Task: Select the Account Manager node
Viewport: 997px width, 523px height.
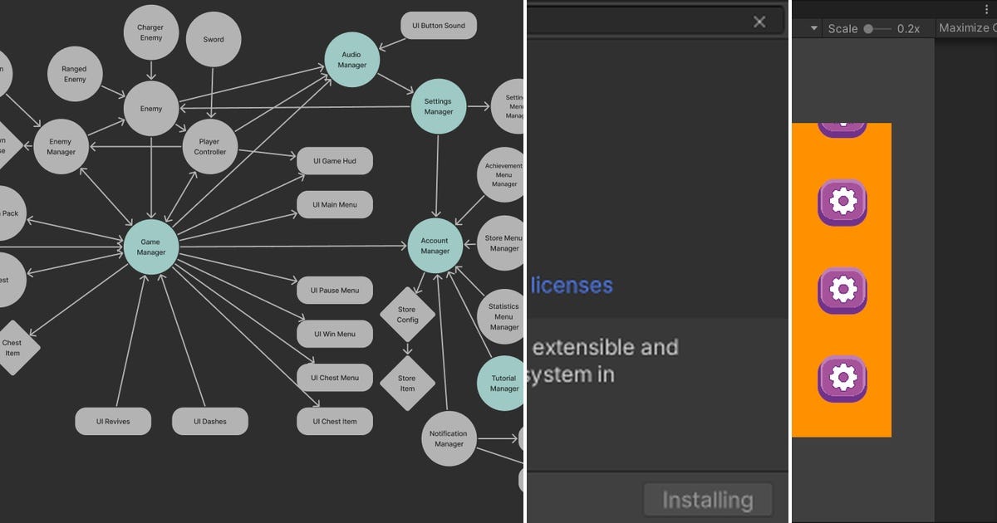Action: tap(435, 244)
